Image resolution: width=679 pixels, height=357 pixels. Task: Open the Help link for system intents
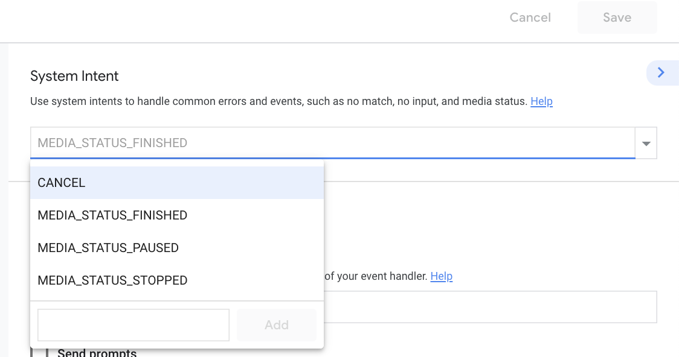(x=541, y=101)
